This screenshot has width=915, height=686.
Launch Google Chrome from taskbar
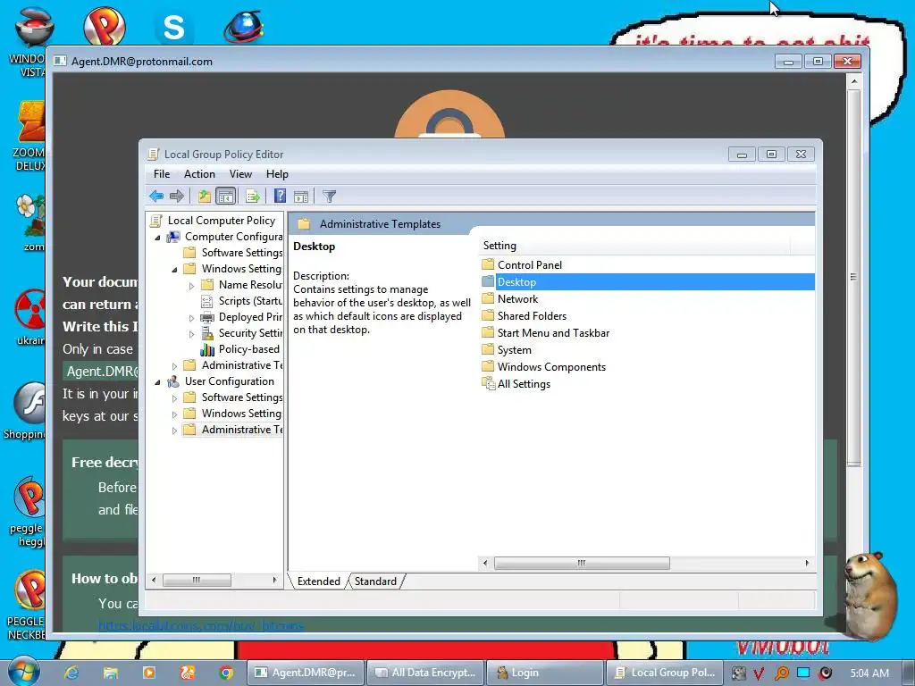(x=226, y=673)
